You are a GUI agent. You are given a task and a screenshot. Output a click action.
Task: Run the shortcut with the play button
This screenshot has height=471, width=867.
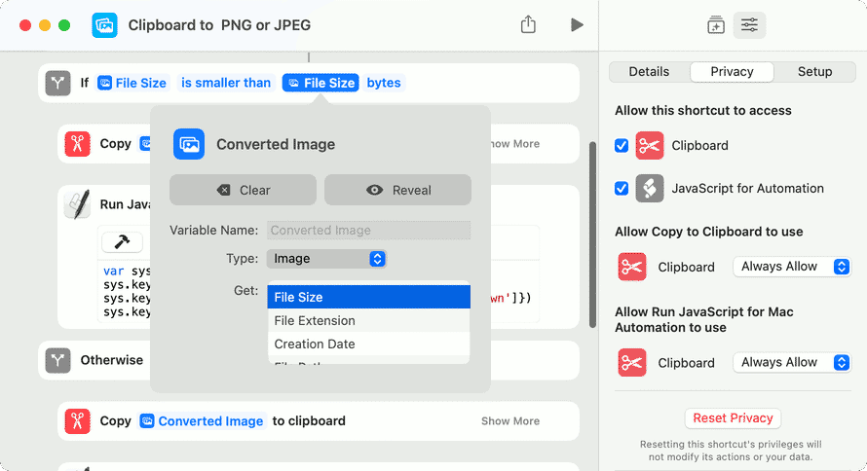(x=577, y=25)
